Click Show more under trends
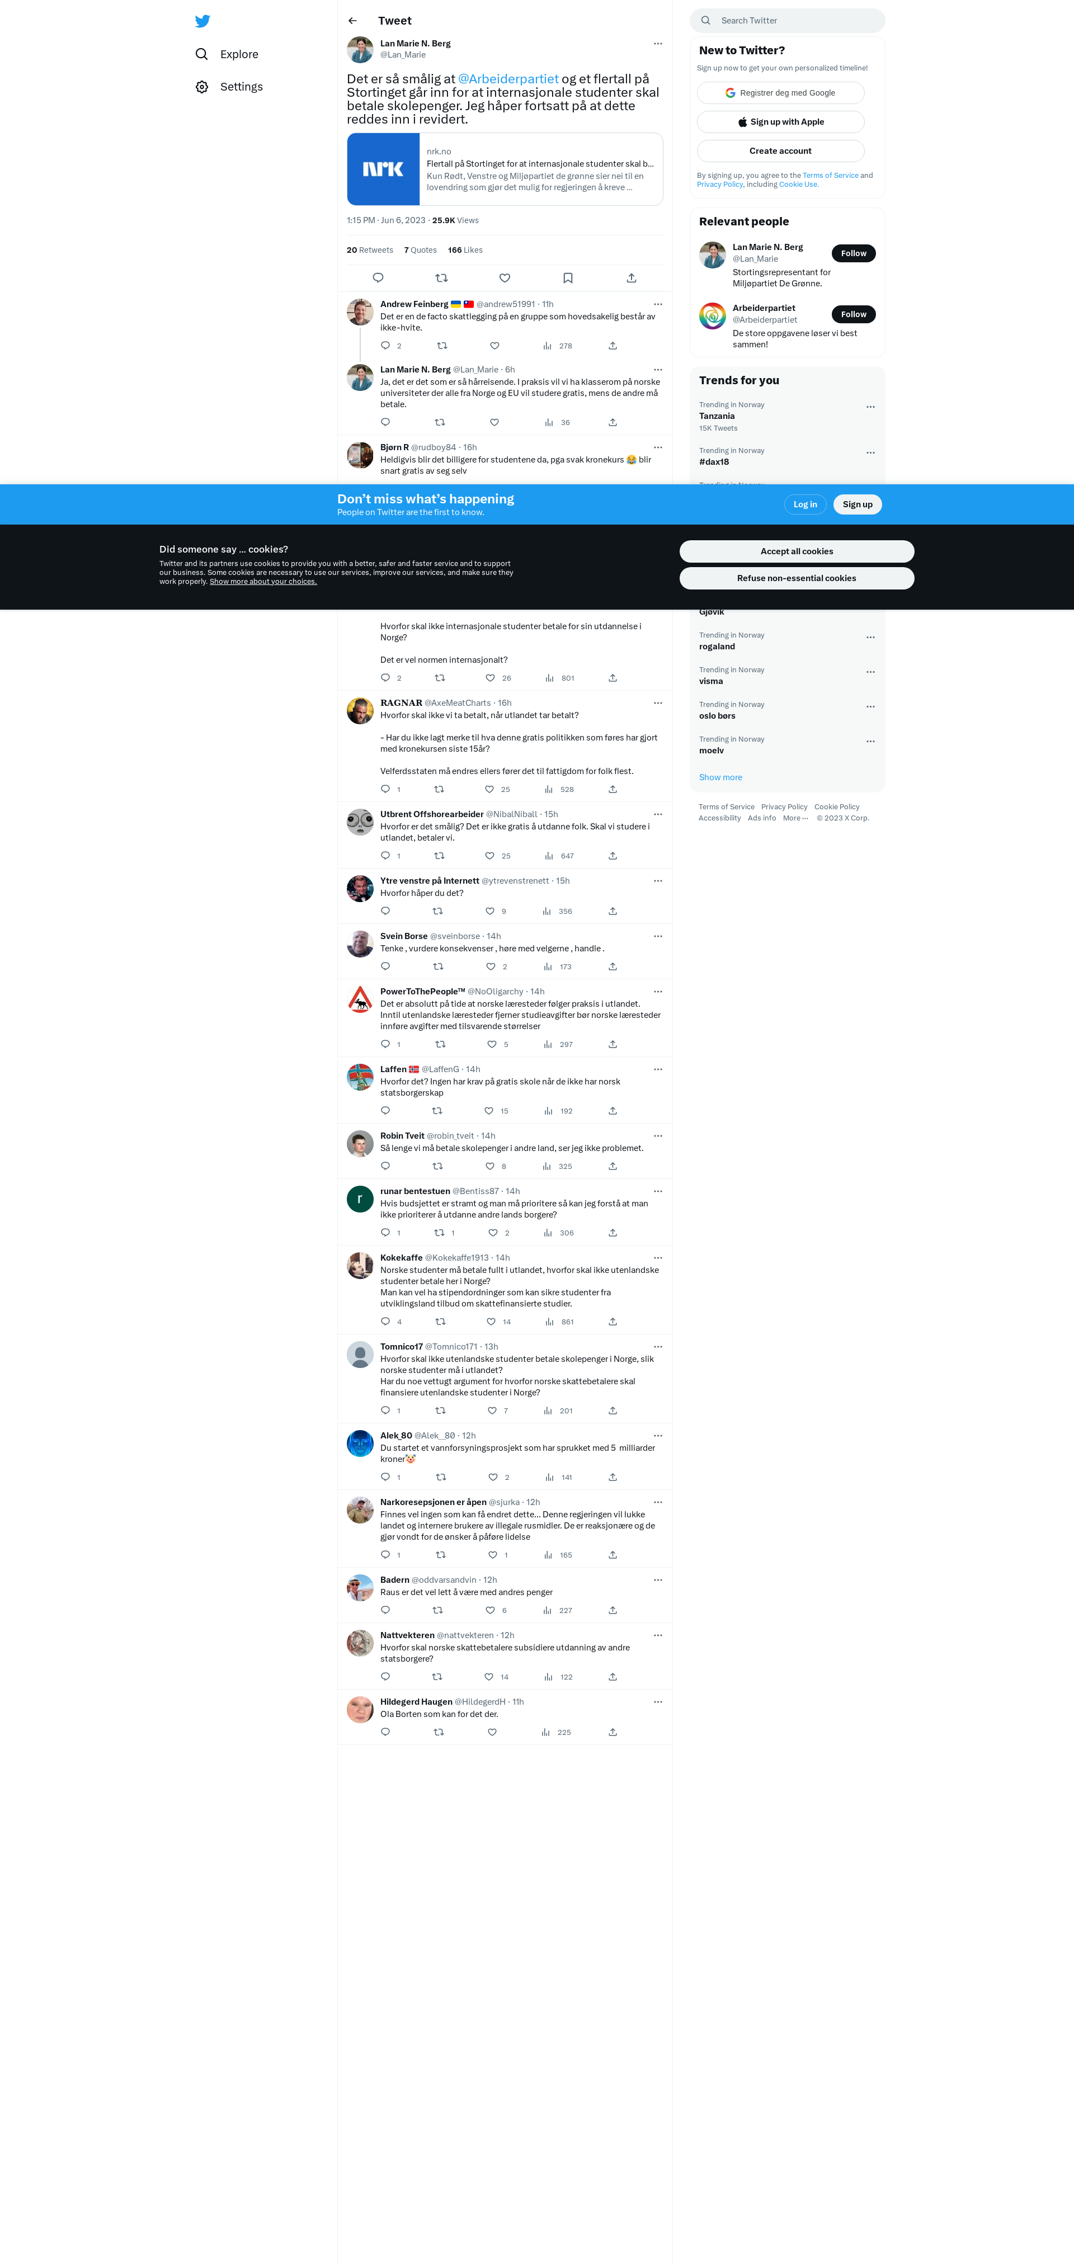The height and width of the screenshot is (2264, 1074). pyautogui.click(x=720, y=778)
